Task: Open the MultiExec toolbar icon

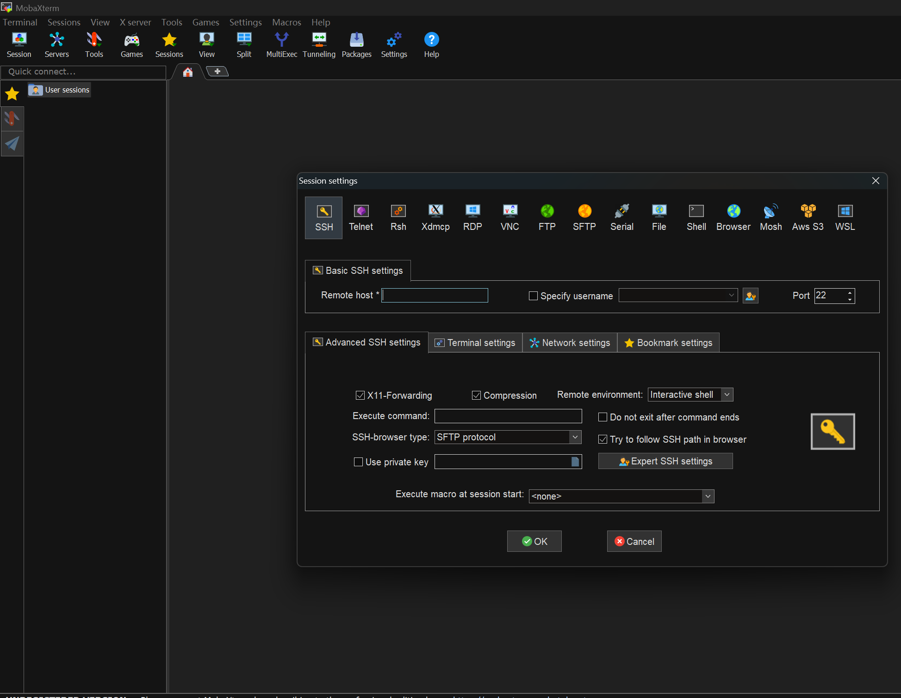Action: point(281,45)
